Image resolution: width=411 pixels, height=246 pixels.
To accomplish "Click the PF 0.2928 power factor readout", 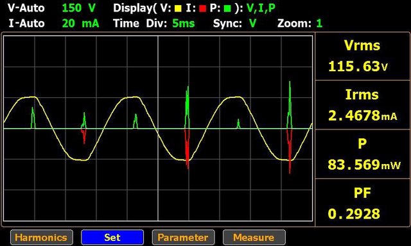I will coord(362,202).
